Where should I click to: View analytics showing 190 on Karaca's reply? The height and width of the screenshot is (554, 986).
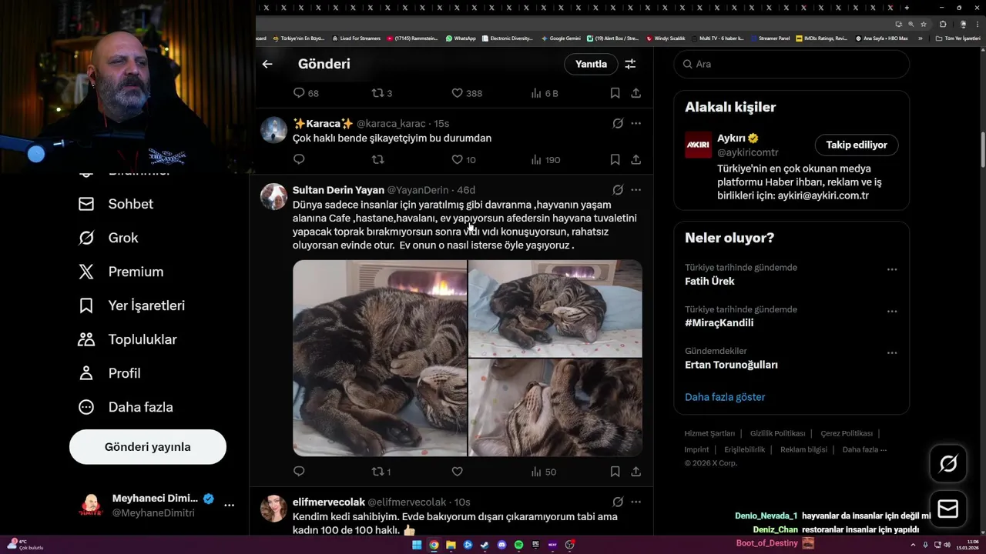(x=545, y=159)
